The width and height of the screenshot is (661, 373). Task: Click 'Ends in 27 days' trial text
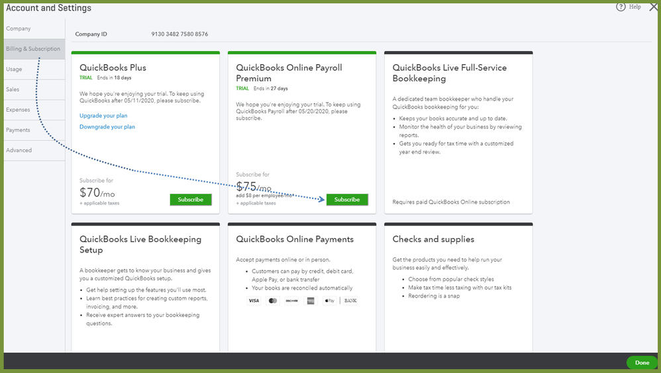coord(270,89)
